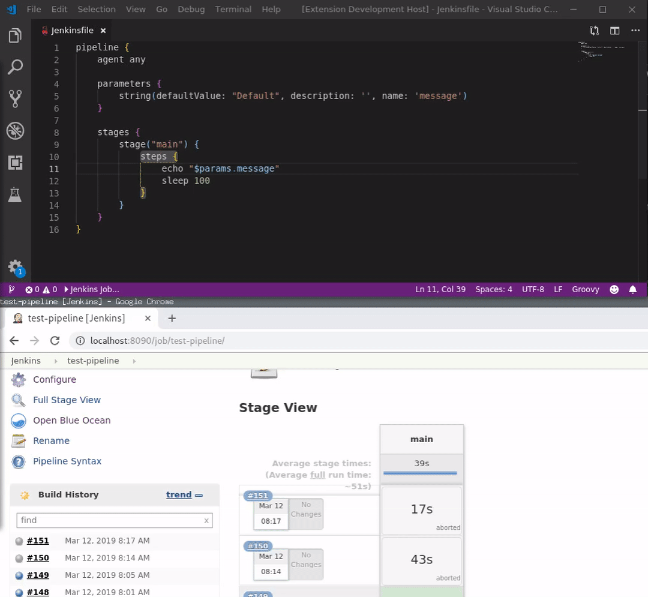Open the Manage gear with update badge
The image size is (648, 597).
pos(16,268)
